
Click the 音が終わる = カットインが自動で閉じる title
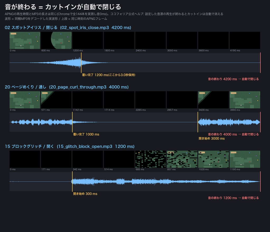(63, 7)
